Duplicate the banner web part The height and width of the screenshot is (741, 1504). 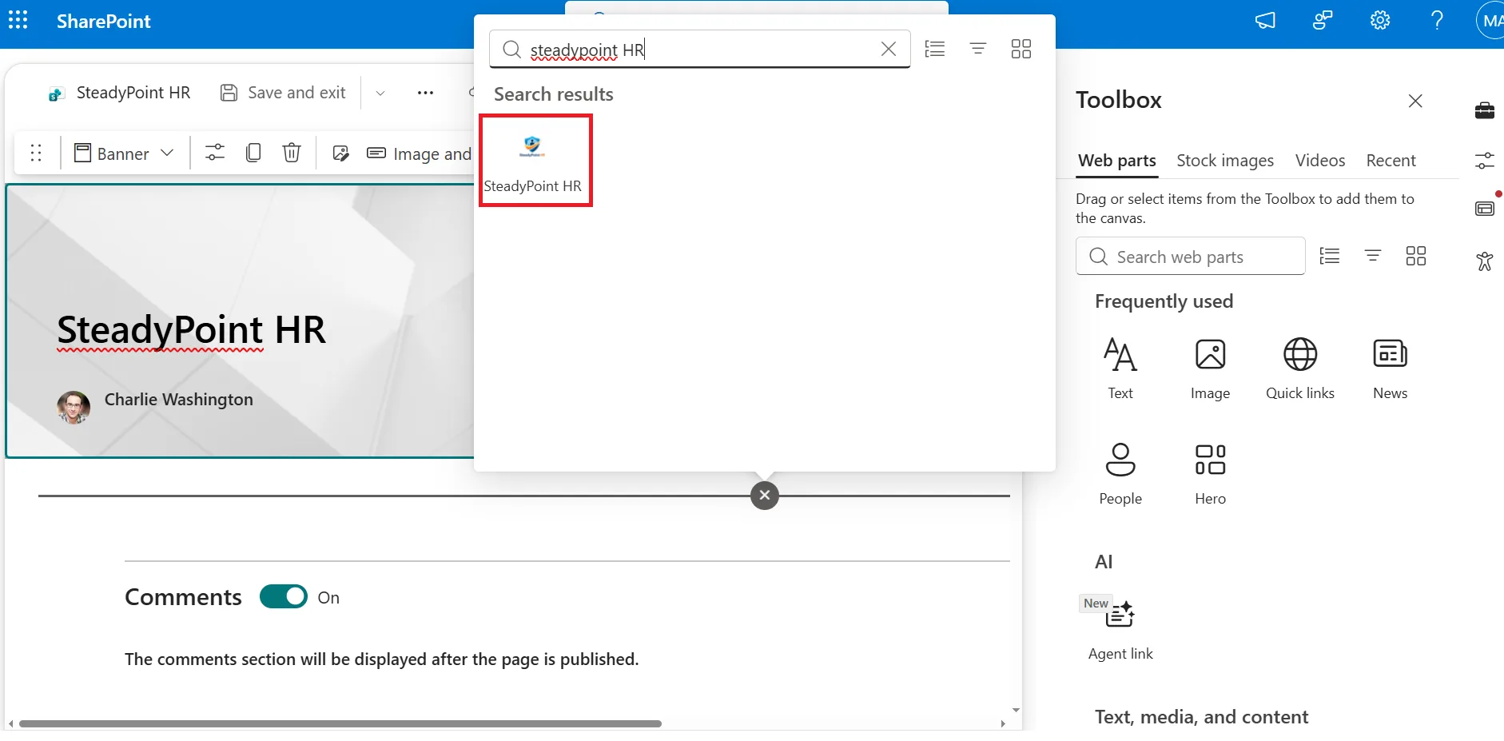pyautogui.click(x=253, y=152)
